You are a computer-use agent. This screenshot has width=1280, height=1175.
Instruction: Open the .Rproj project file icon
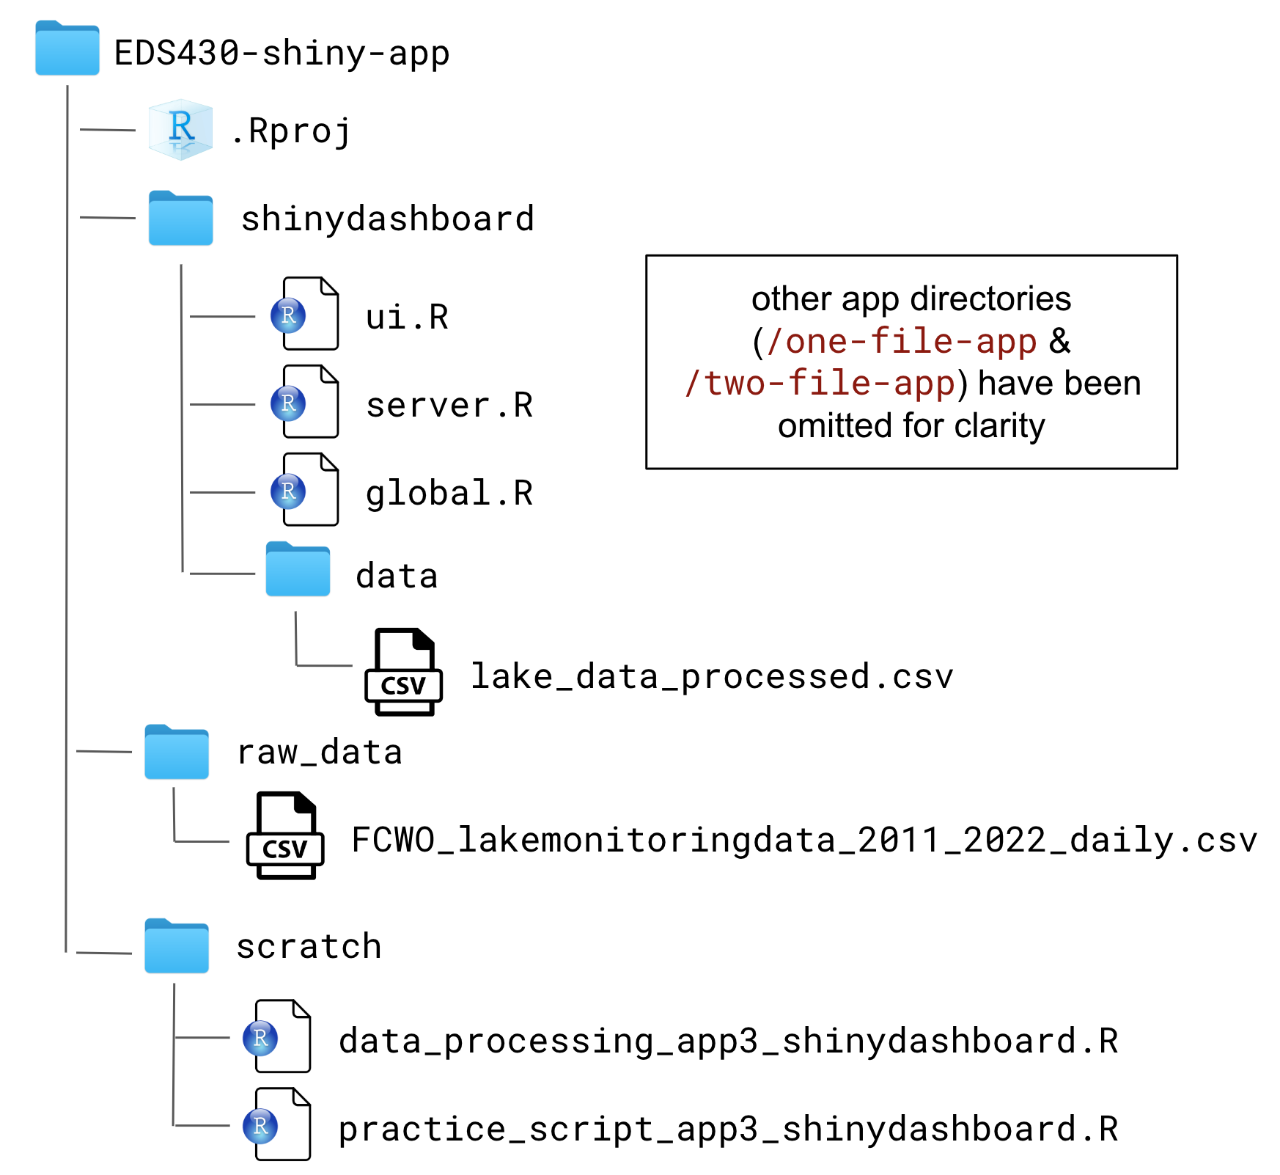[180, 129]
